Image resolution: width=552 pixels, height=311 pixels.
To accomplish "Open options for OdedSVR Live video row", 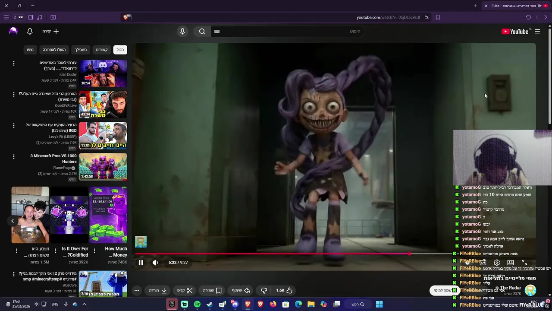I will click(x=13, y=94).
